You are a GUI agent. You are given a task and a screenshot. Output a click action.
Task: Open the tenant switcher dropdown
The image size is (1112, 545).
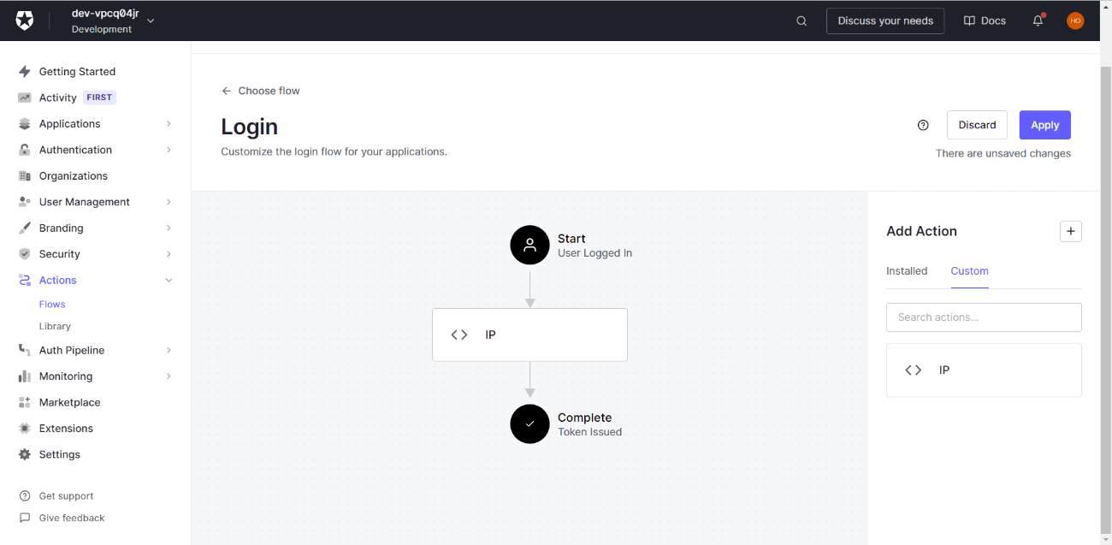coord(151,21)
